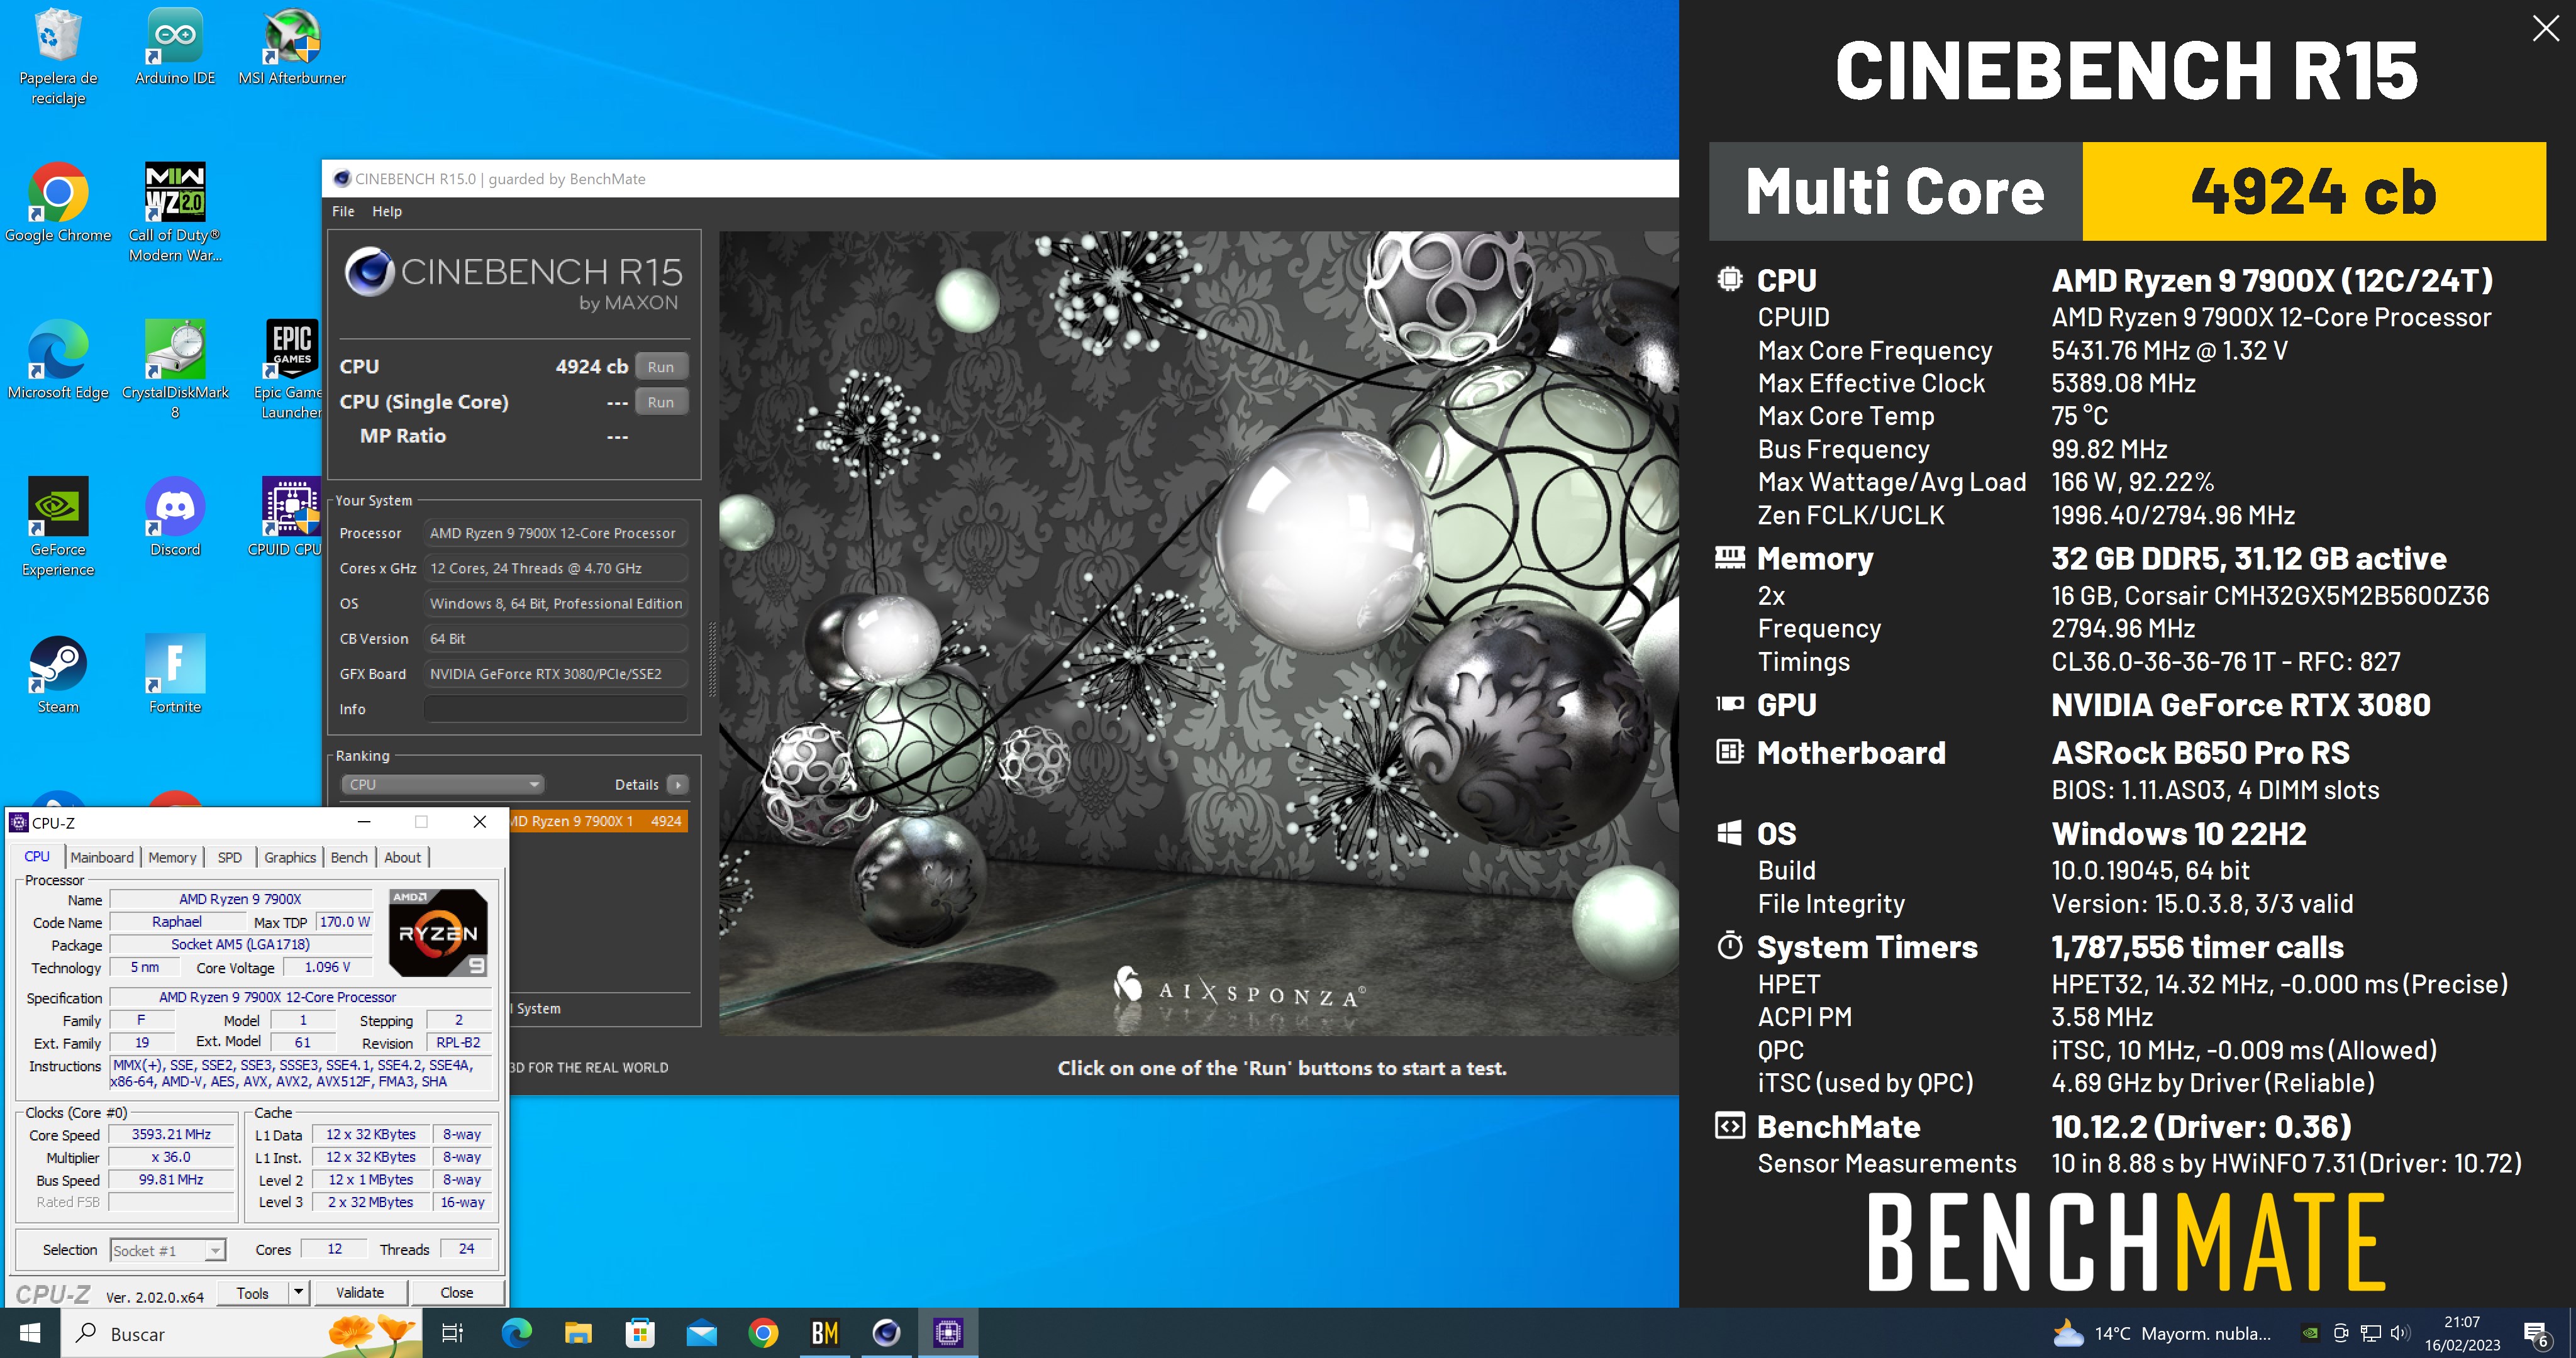Open the Windows Start menu

click(x=30, y=1333)
